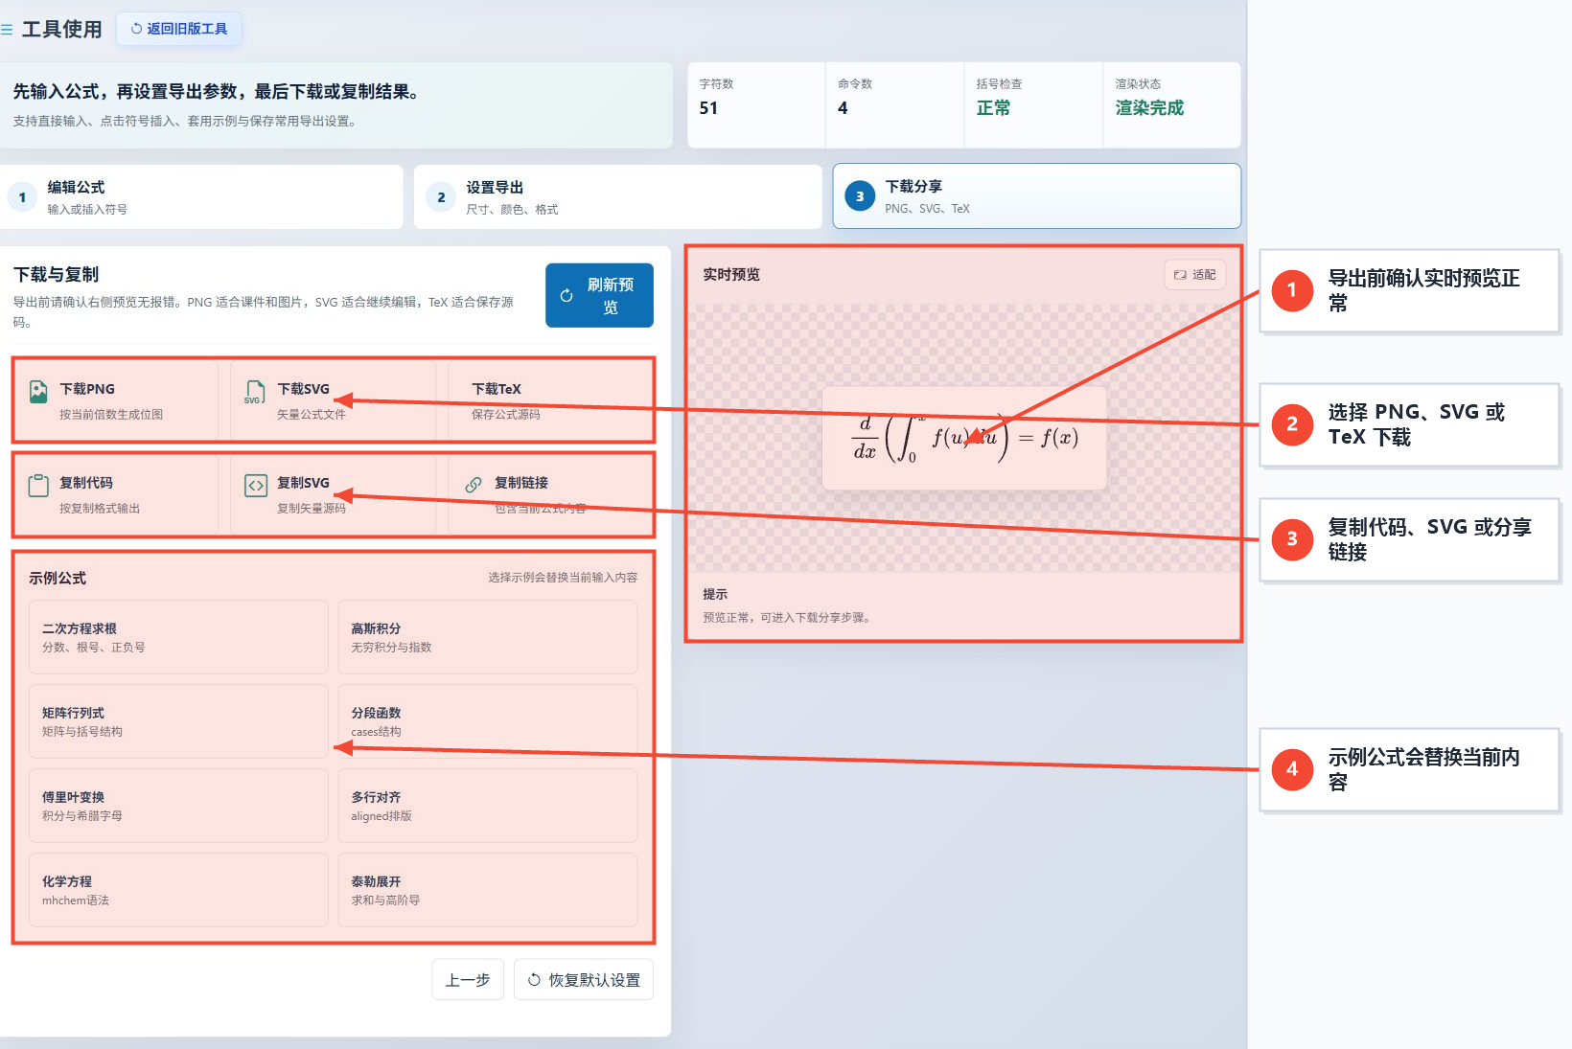
Task: Click the hamburger menu icon beside 工具使用
Action: click(x=7, y=30)
